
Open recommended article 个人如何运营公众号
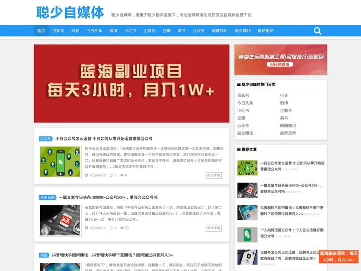click(x=292, y=233)
